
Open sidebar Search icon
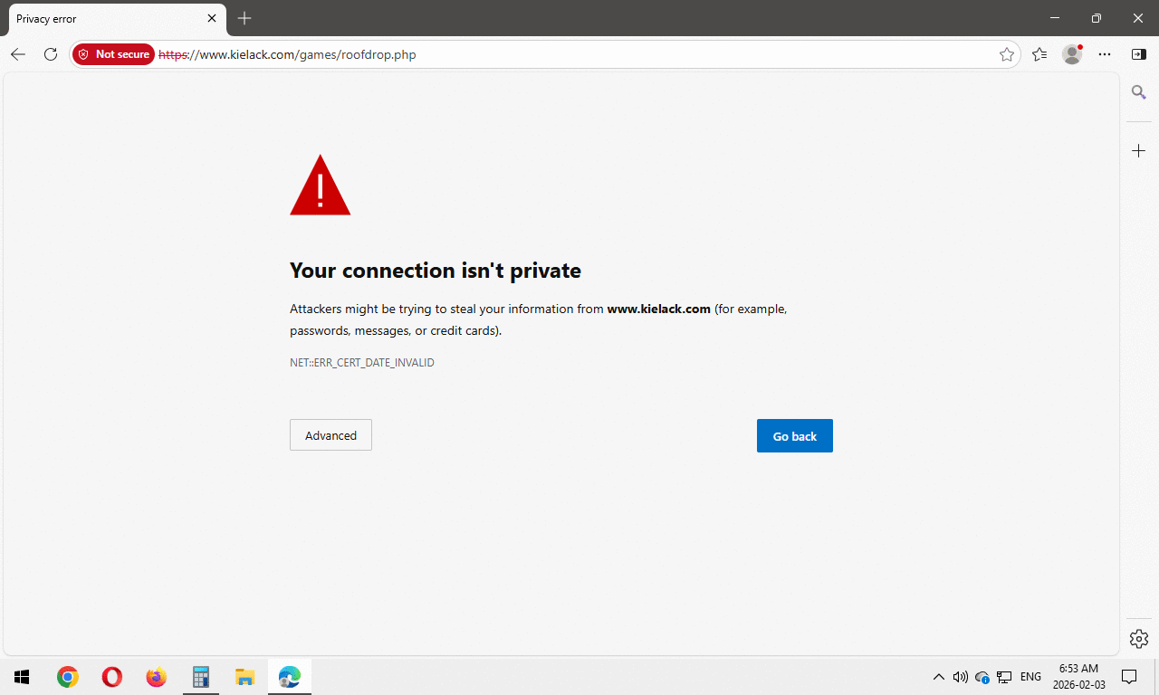1139,92
